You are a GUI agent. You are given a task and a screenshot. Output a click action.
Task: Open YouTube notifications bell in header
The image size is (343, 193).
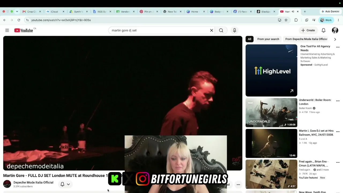click(323, 30)
